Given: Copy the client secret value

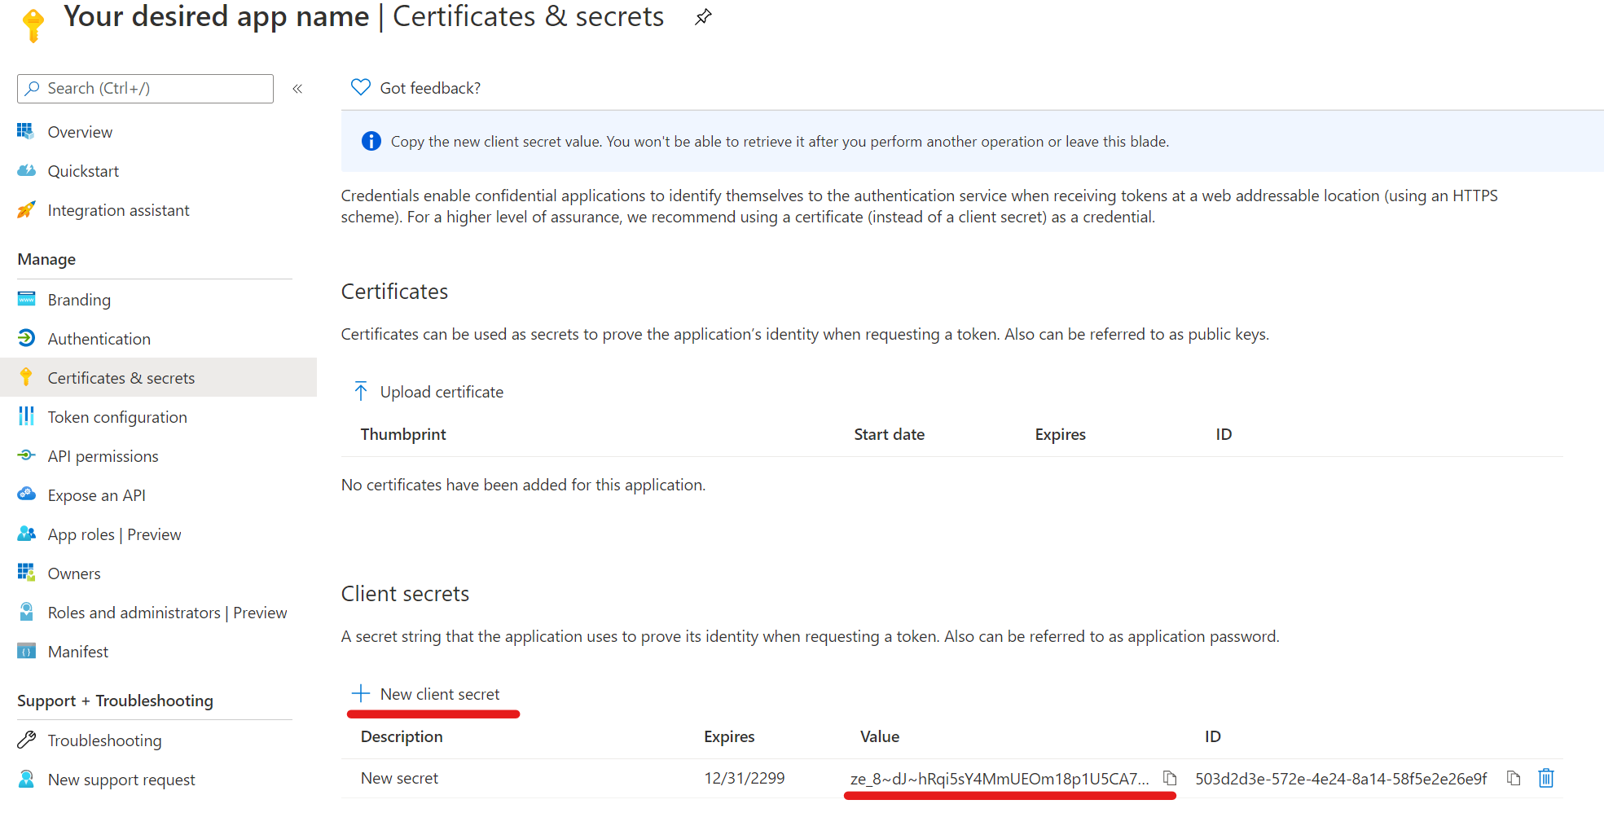Looking at the screenshot, I should 1170,778.
